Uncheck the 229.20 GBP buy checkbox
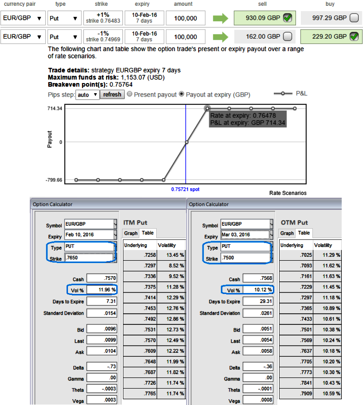The height and width of the screenshot is (405, 363). click(x=354, y=37)
